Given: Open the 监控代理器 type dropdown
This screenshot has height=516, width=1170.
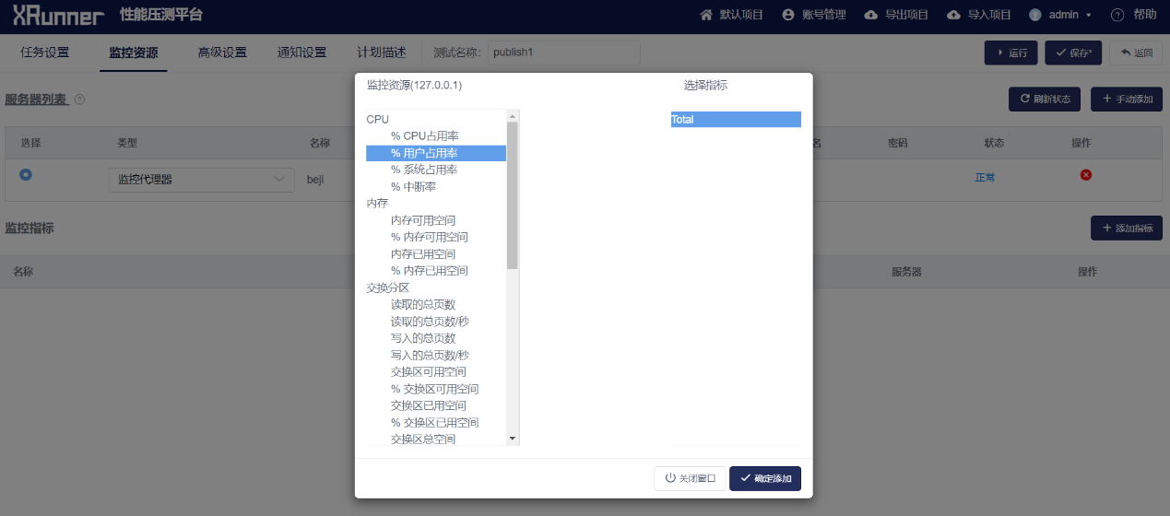Looking at the screenshot, I should (201, 180).
